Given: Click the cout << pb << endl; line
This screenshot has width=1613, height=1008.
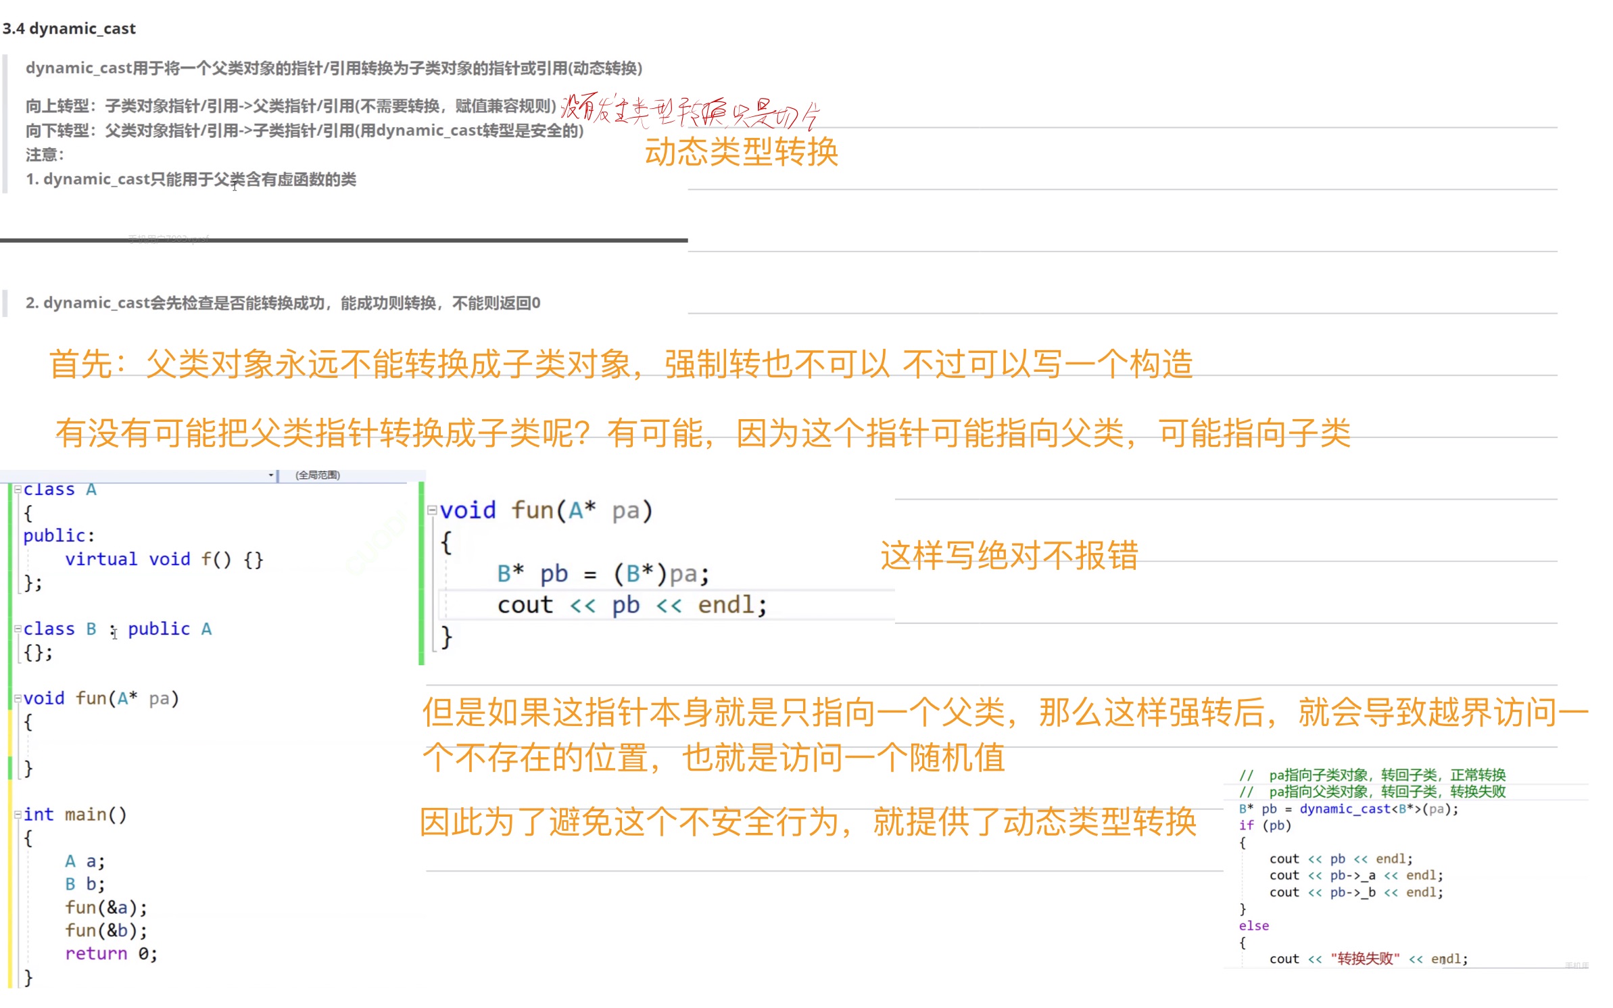Looking at the screenshot, I should click(631, 605).
